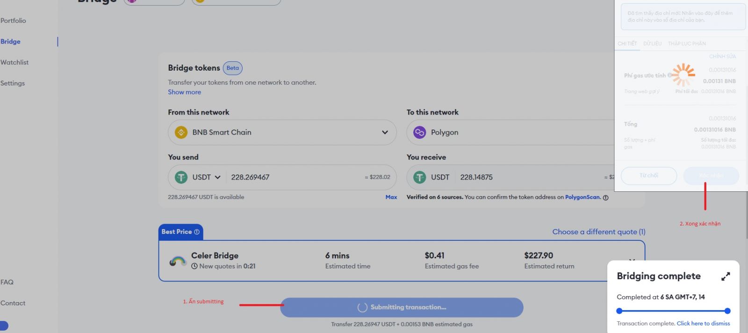Click the USDT icon under You receive

(x=420, y=177)
